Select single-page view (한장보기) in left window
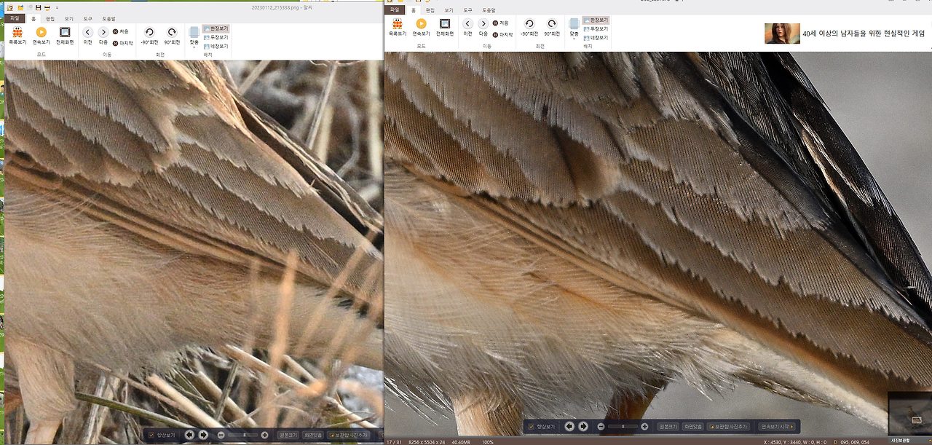This screenshot has height=445, width=932. 216,28
